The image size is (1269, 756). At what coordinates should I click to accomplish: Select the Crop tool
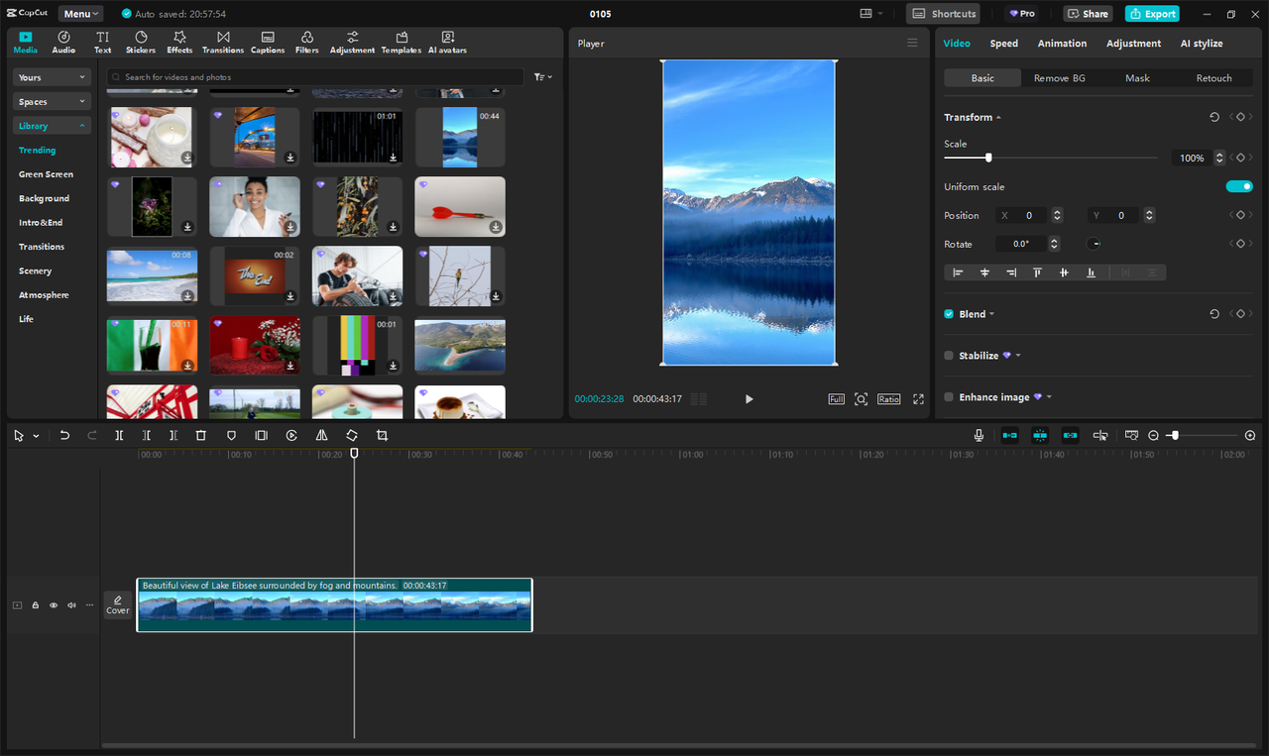pyautogui.click(x=380, y=435)
